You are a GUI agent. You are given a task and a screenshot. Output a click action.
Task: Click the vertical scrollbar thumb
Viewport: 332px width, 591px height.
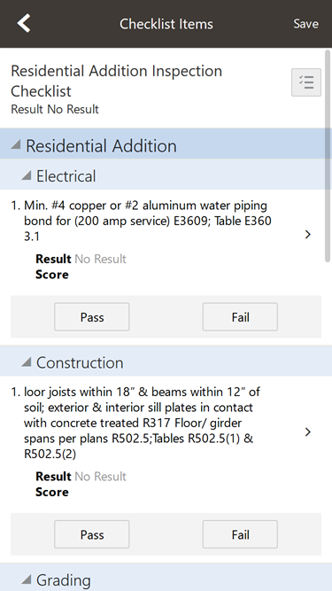(328, 155)
